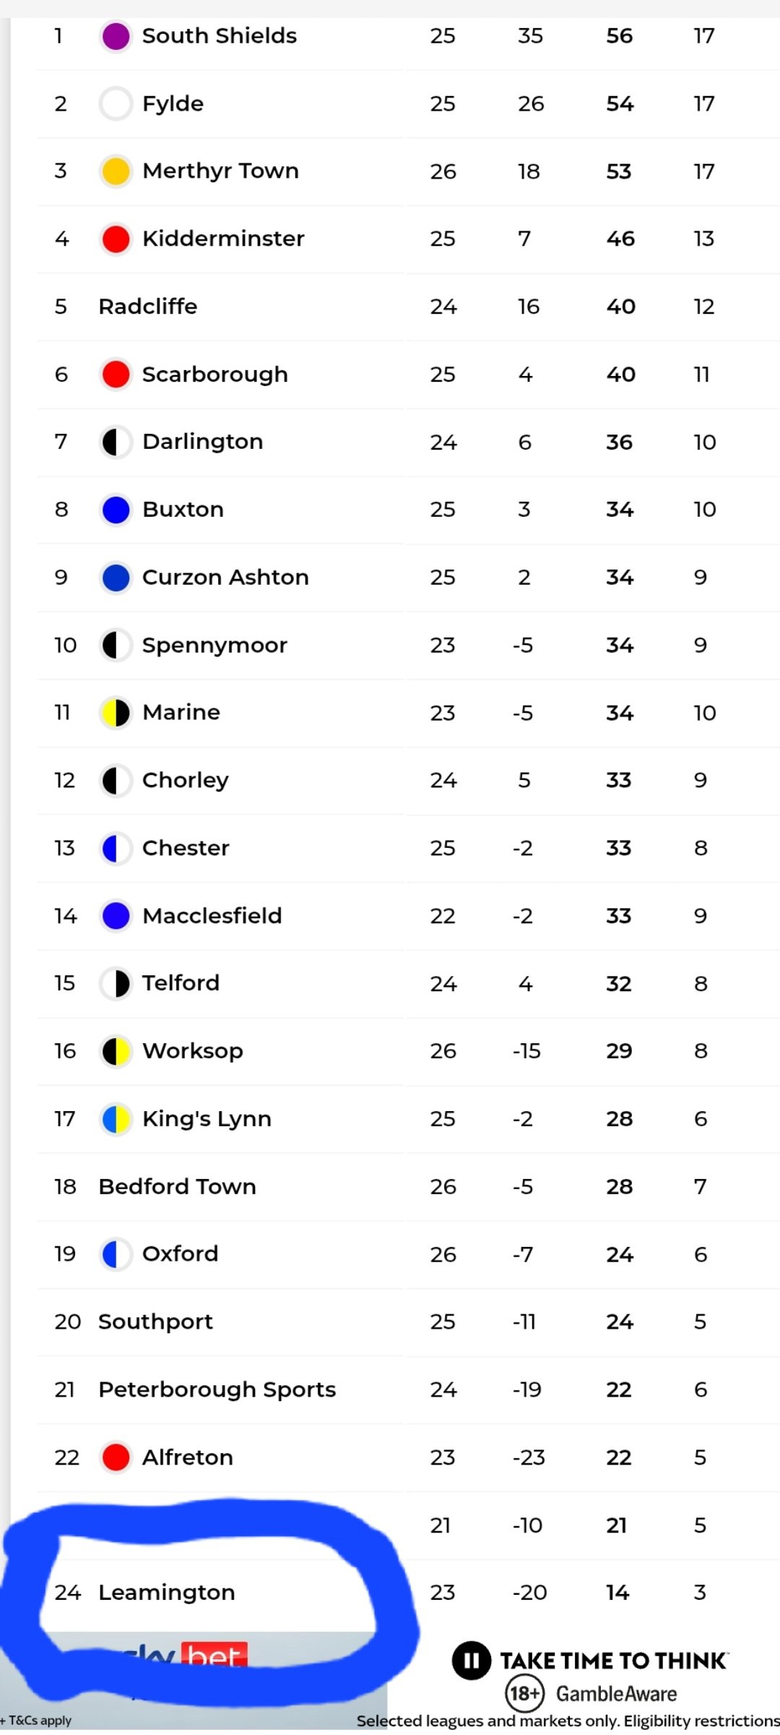Click King's Lynn blue-yellow badge
The width and height of the screenshot is (780, 1735).
pyautogui.click(x=116, y=1119)
